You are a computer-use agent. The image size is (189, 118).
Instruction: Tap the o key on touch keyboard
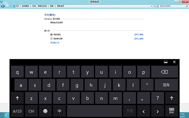click(x=130, y=72)
